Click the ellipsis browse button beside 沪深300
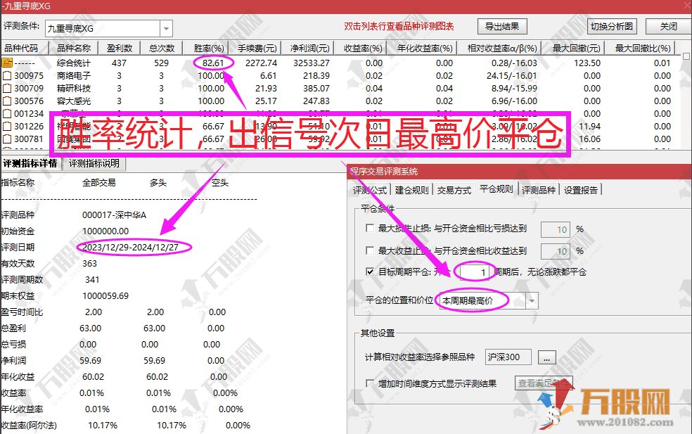The image size is (692, 434). (548, 357)
